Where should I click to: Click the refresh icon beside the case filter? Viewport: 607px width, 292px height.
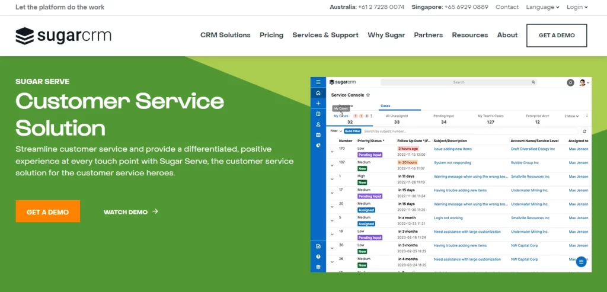[x=584, y=131]
